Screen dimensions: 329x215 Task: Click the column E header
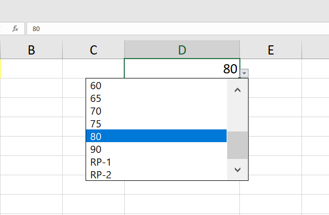[270, 49]
